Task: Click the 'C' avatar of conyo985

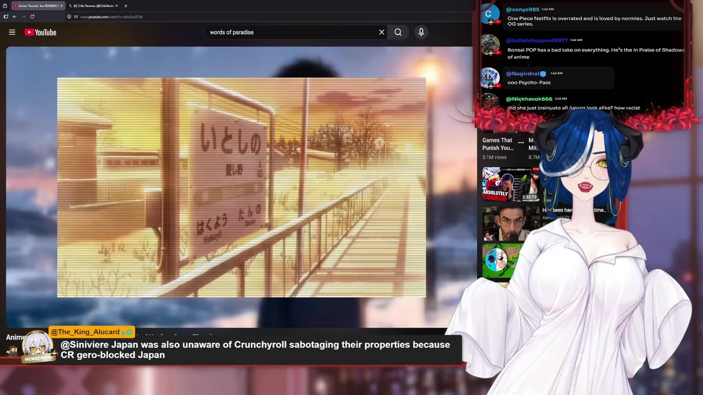Action: [489, 14]
